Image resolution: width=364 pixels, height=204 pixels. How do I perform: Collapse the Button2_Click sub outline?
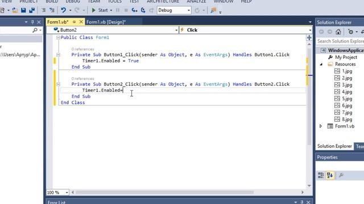click(58, 84)
